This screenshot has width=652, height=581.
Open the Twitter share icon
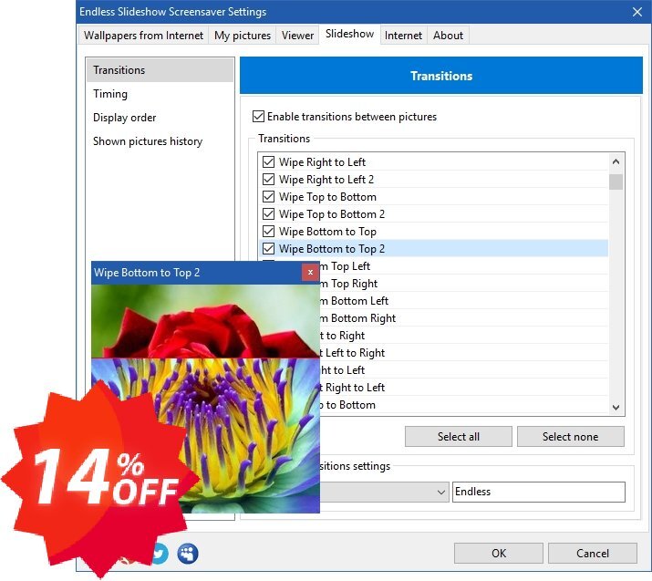(x=160, y=553)
